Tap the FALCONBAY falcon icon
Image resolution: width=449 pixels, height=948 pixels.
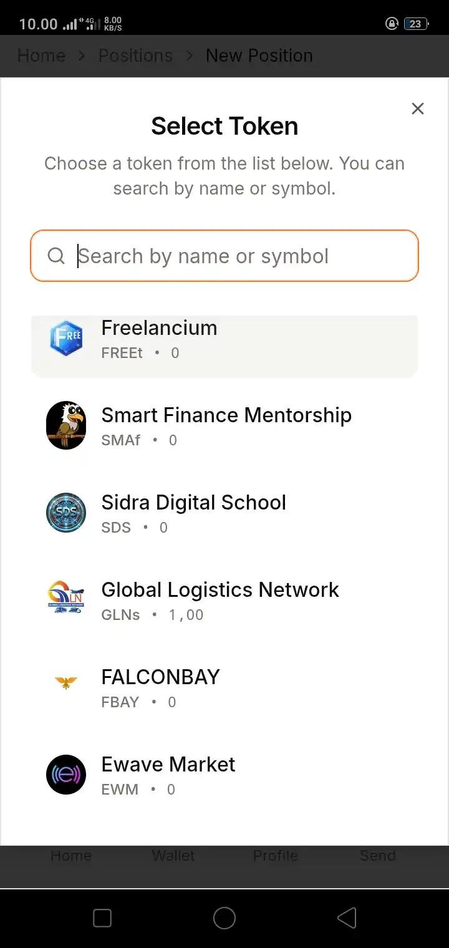pyautogui.click(x=65, y=683)
